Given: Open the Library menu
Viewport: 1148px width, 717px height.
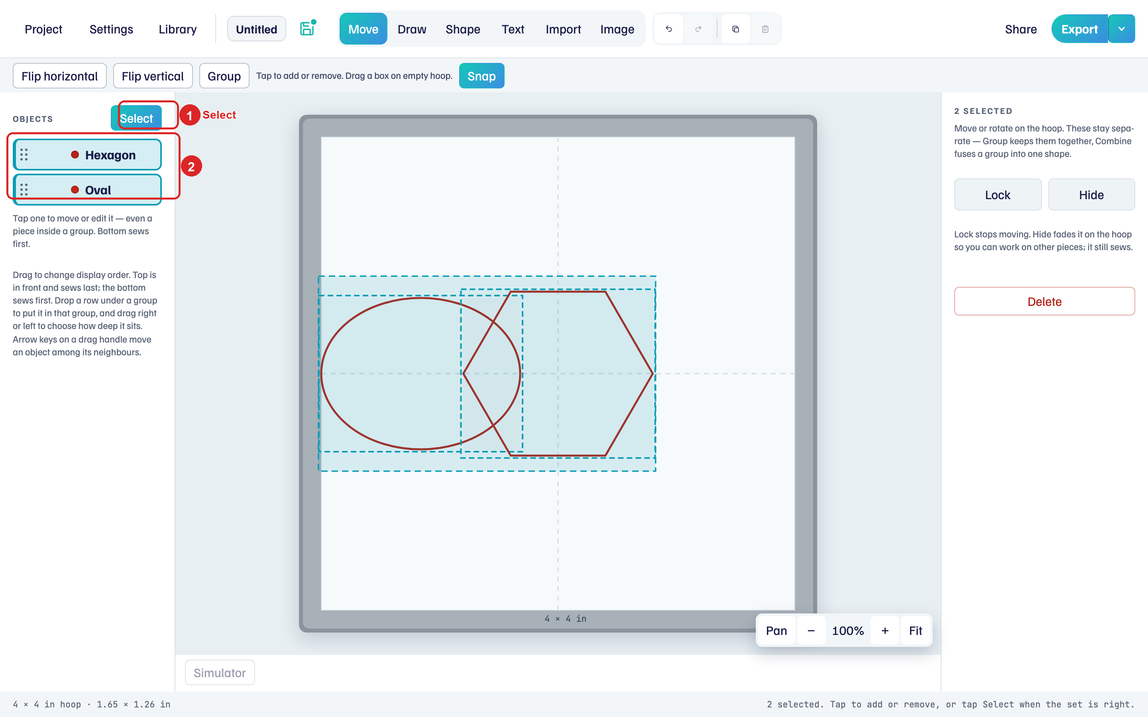Looking at the screenshot, I should 177,29.
